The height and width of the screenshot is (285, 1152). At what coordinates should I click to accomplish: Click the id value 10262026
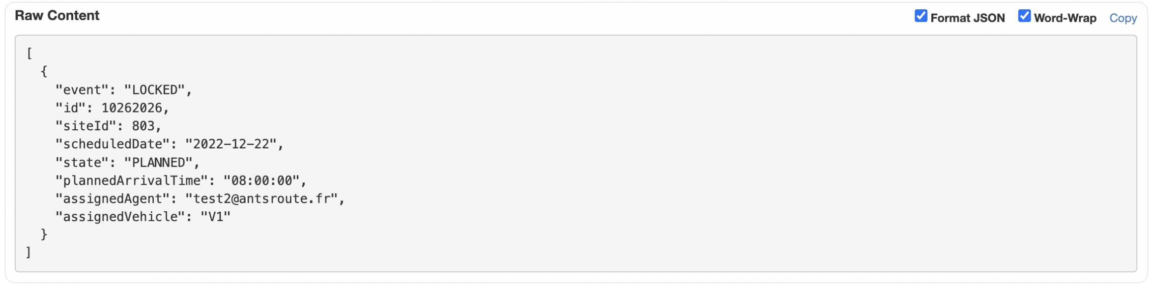click(x=132, y=108)
